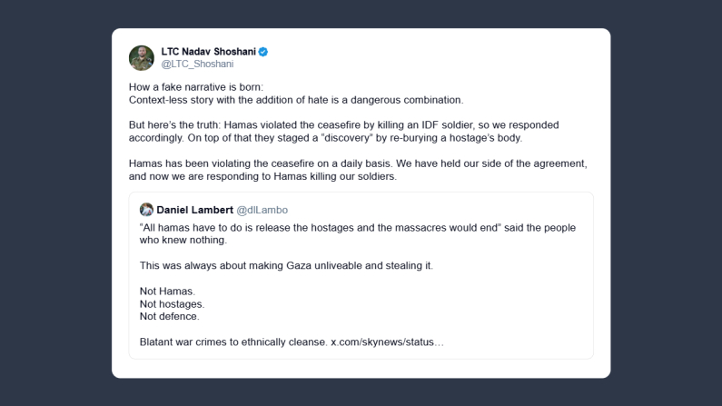Screen dimensions: 722x406
Task: Click the "Not hostages." line
Action: [x=172, y=303]
